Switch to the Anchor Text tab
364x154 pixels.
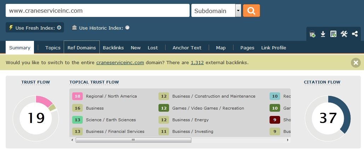[x=187, y=48]
